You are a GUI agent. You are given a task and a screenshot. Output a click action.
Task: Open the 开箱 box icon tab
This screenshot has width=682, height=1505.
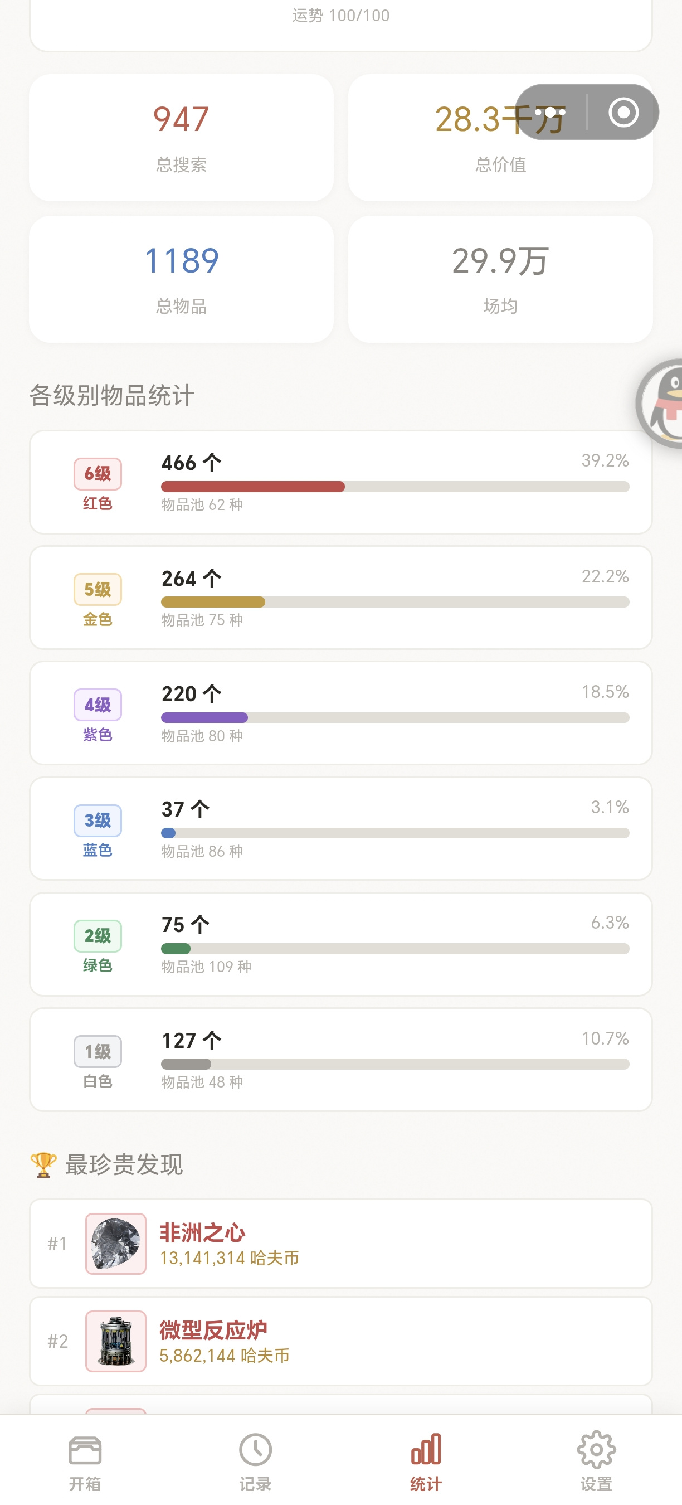pos(85,1450)
